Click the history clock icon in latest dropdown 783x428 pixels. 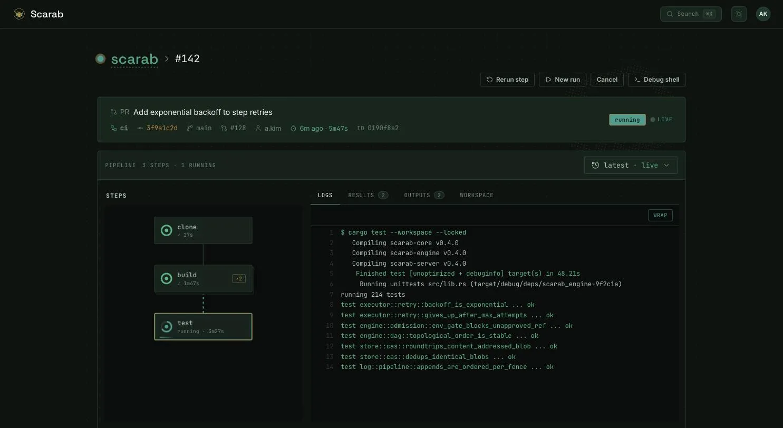[595, 166]
